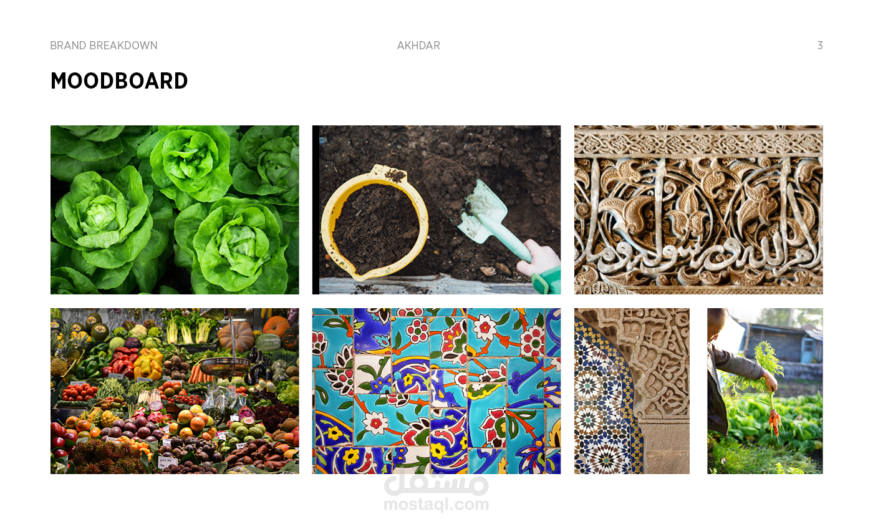Click the carrot harvest photo
The width and height of the screenshot is (873, 524).
(765, 391)
